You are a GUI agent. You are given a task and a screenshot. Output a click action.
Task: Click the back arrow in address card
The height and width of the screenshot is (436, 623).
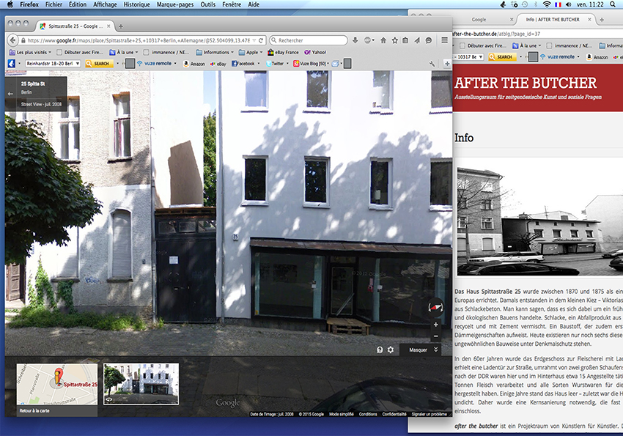tap(11, 94)
